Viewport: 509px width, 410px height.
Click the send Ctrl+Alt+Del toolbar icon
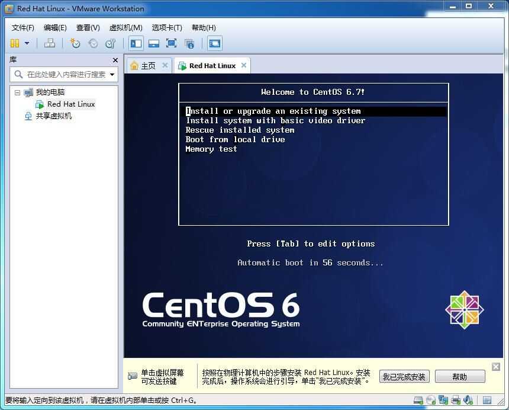(x=49, y=43)
